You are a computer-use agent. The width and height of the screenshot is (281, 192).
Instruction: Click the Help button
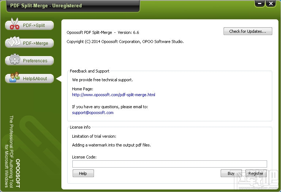click(x=83, y=173)
